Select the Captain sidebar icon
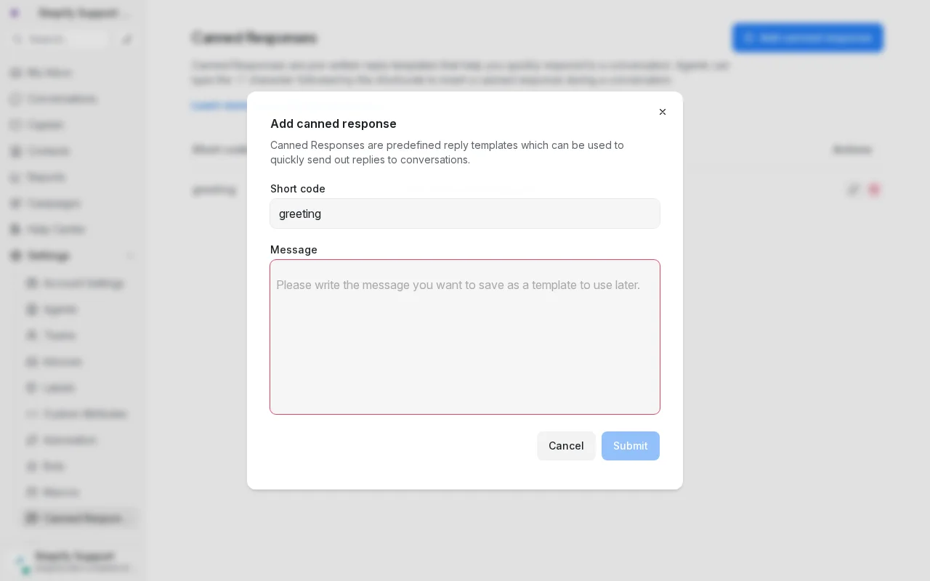The image size is (930, 581). click(15, 125)
